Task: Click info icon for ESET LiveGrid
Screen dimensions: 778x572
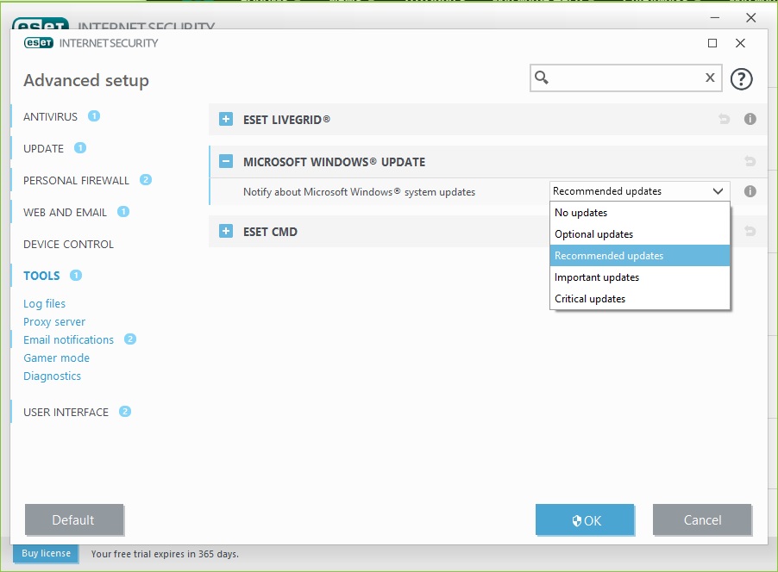Action: pyautogui.click(x=750, y=119)
